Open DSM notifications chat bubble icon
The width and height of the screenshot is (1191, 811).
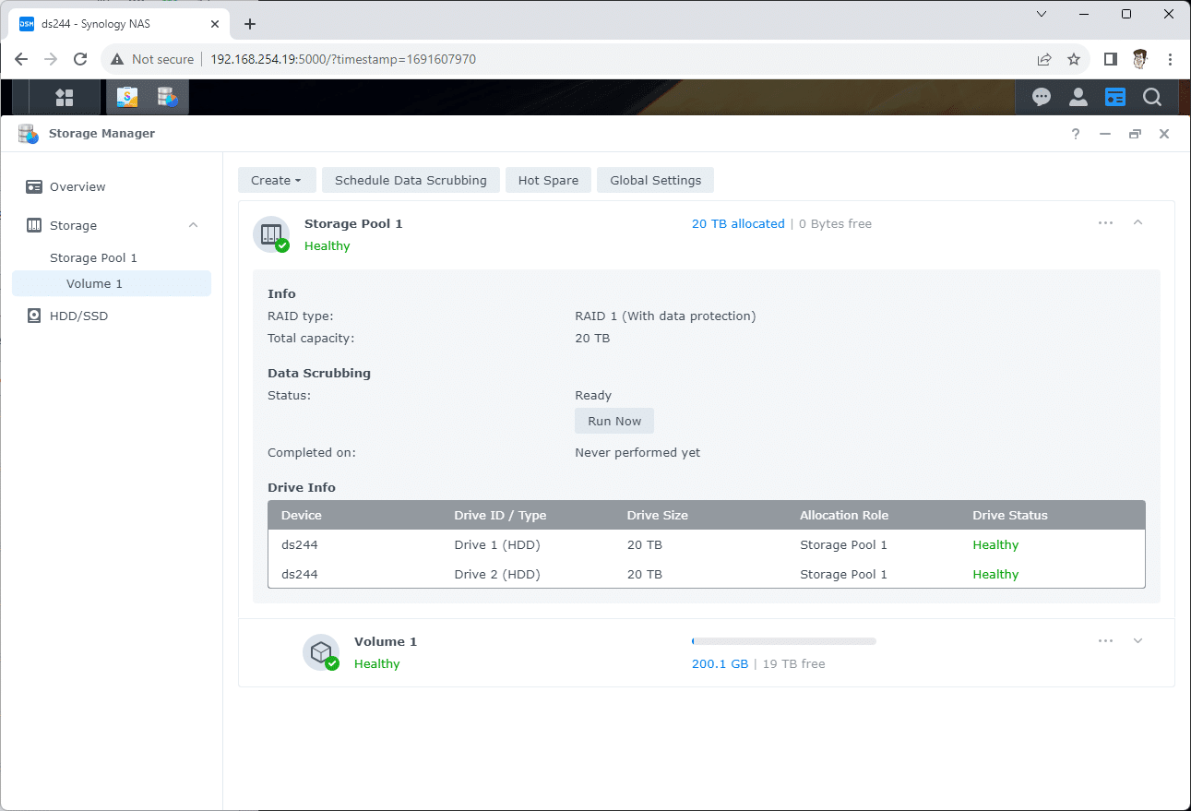tap(1042, 97)
